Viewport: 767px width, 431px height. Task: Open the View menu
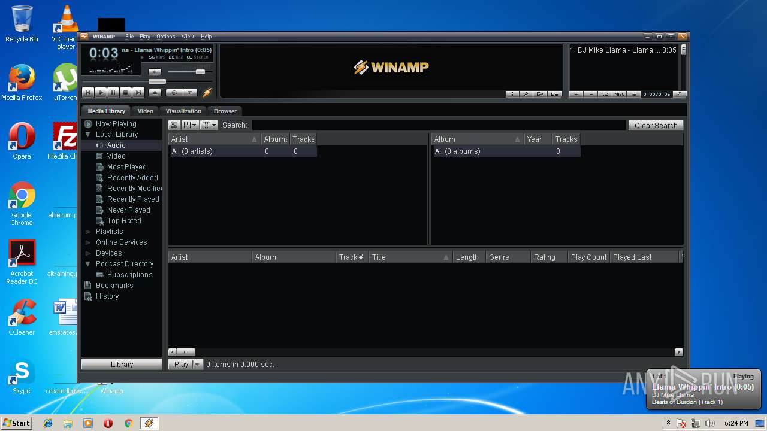tap(188, 37)
